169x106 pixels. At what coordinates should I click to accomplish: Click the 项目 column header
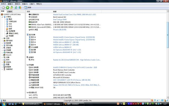39,12
